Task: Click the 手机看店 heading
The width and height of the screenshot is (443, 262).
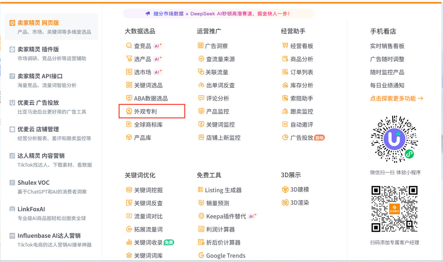Action: click(x=383, y=31)
